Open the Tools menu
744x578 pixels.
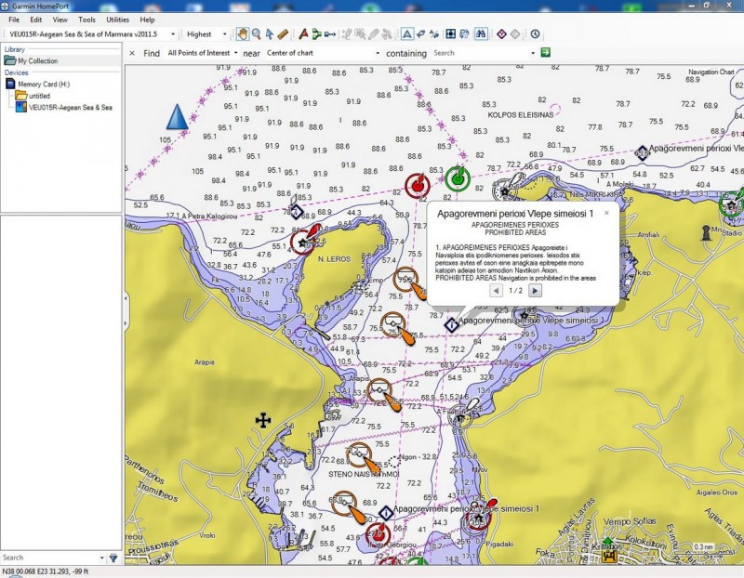coord(86,20)
